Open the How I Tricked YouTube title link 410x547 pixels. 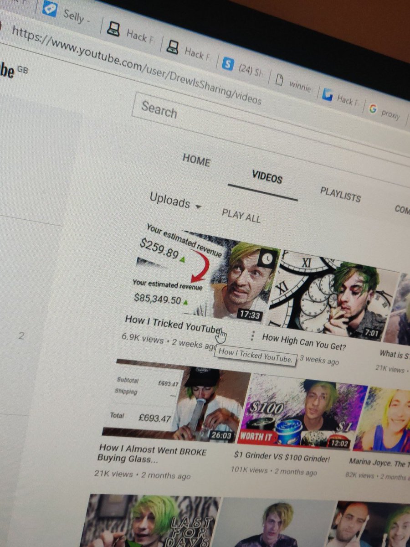(x=174, y=324)
